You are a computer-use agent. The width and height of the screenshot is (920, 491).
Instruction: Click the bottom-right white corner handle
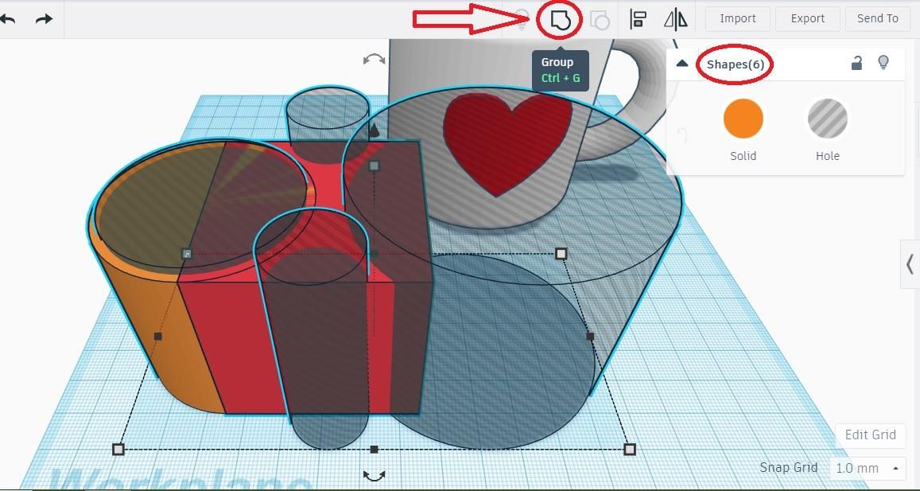tap(630, 450)
